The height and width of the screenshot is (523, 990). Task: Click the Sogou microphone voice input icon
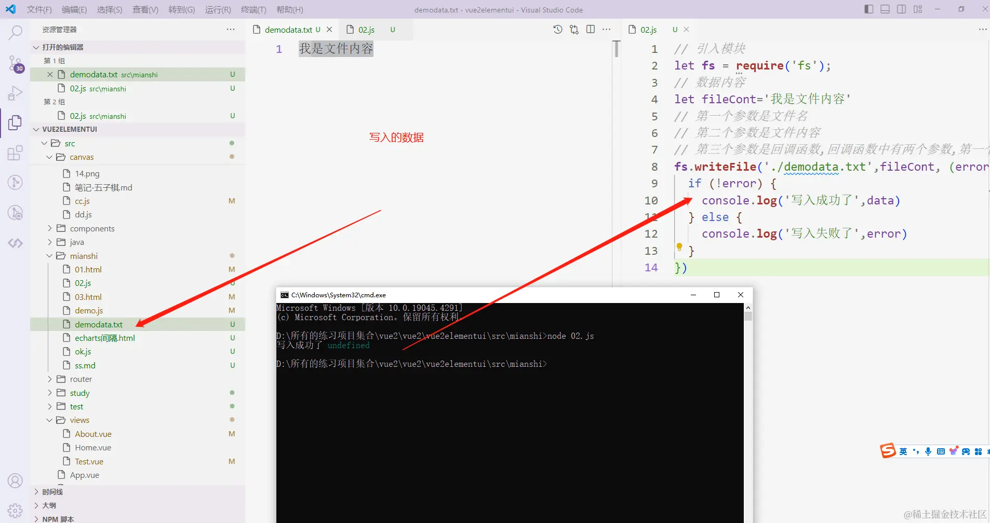click(x=928, y=451)
